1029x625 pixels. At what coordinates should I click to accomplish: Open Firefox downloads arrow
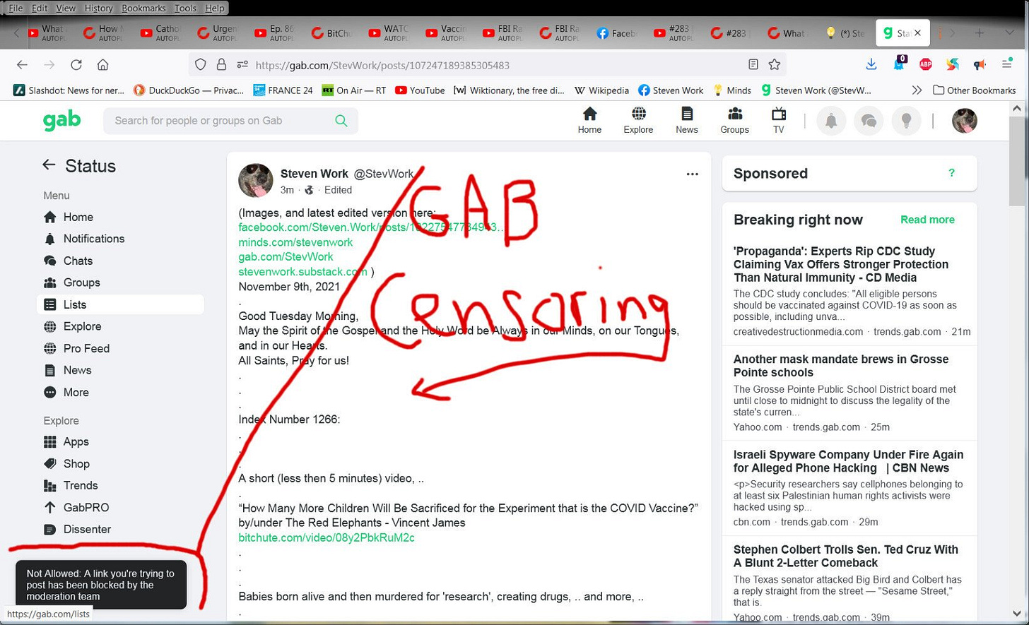871,65
